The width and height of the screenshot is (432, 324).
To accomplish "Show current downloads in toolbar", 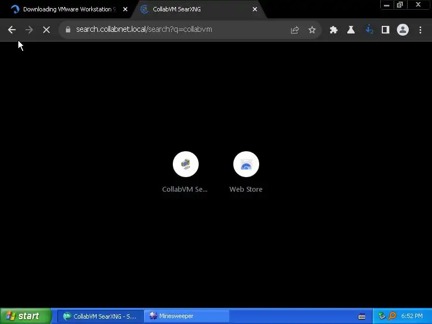I will point(369,30).
